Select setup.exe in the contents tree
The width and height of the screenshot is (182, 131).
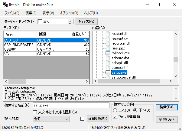[x=119, y=72]
